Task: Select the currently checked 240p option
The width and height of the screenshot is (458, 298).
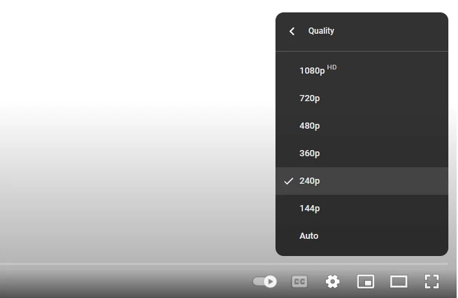Action: 309,181
